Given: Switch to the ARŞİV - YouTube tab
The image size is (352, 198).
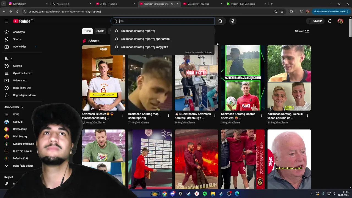Looking at the screenshot, I should coord(115,4).
